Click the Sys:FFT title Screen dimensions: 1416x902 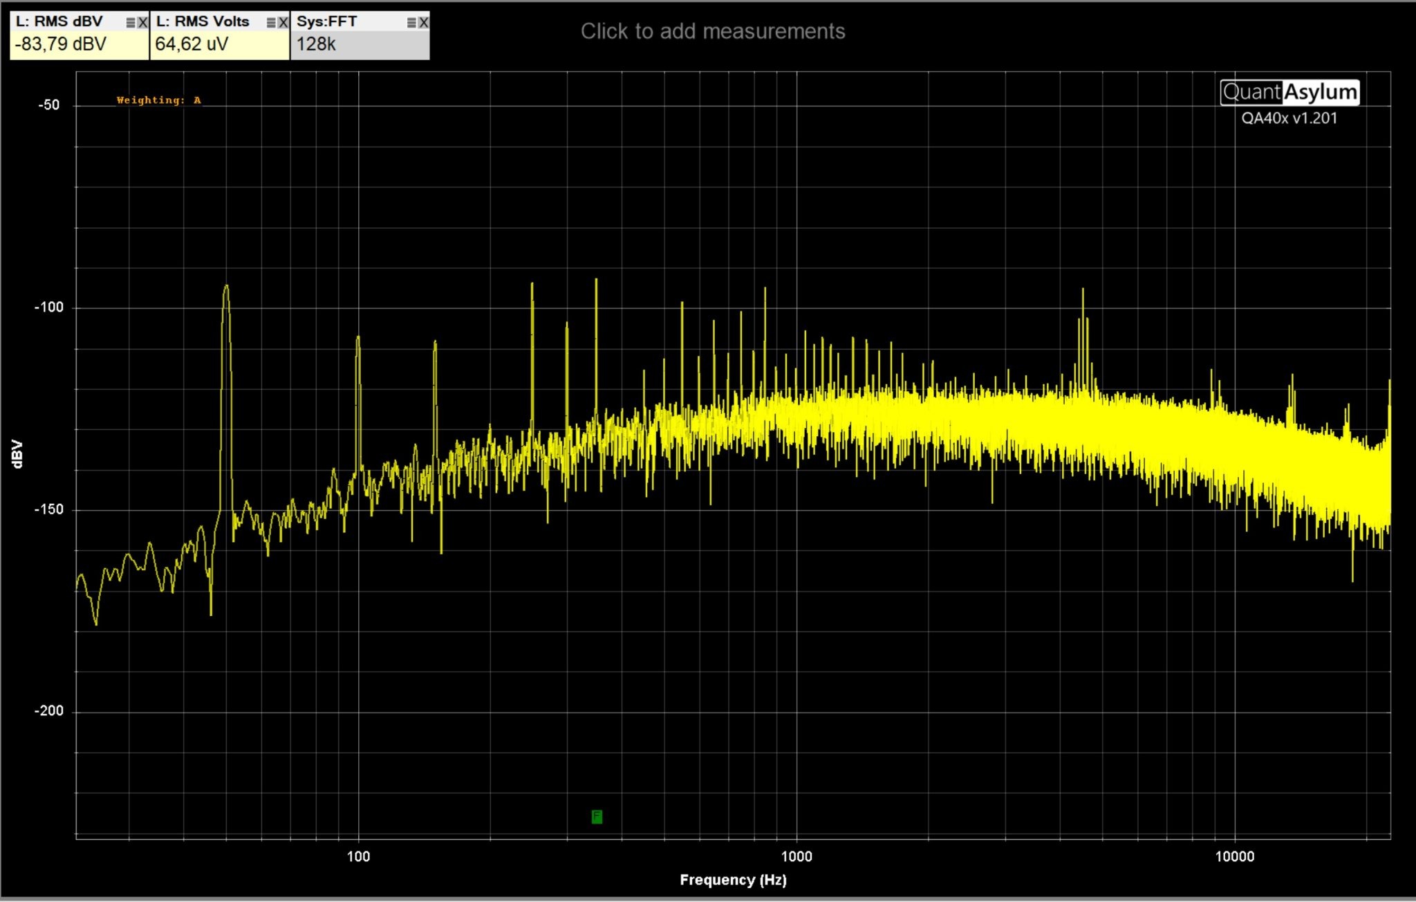coord(326,21)
